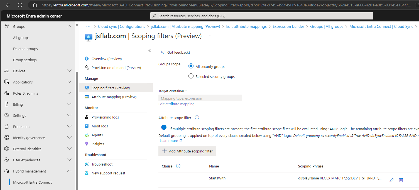Viewport: 419px width, 190px height.
Task: Click the Settings gear icon
Action: point(7,115)
